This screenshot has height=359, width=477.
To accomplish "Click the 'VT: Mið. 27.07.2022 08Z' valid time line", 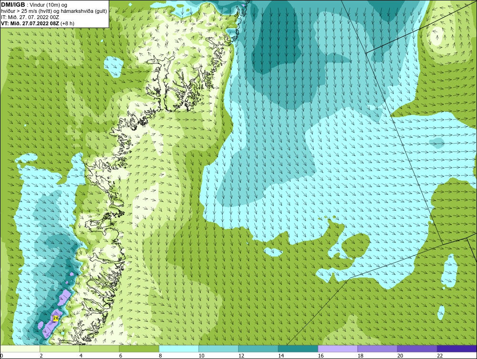I will (31, 23).
